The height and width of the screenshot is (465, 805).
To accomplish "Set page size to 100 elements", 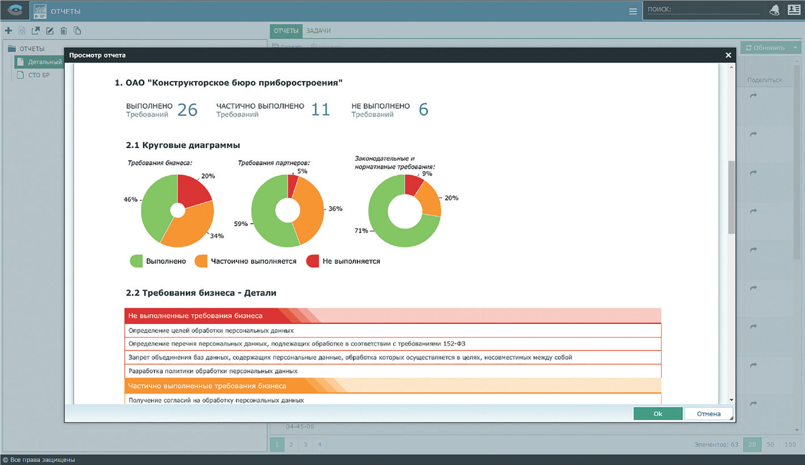I will [x=790, y=445].
